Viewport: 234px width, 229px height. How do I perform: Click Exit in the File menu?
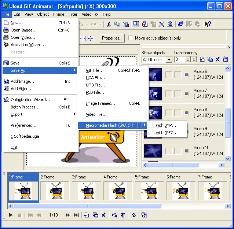[39, 147]
